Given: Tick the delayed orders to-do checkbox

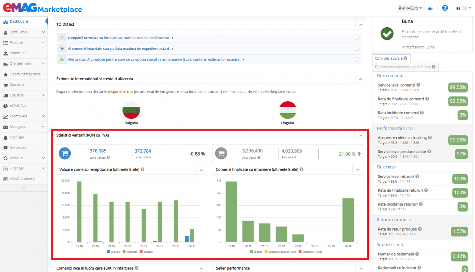Looking at the screenshot, I should [357, 49].
